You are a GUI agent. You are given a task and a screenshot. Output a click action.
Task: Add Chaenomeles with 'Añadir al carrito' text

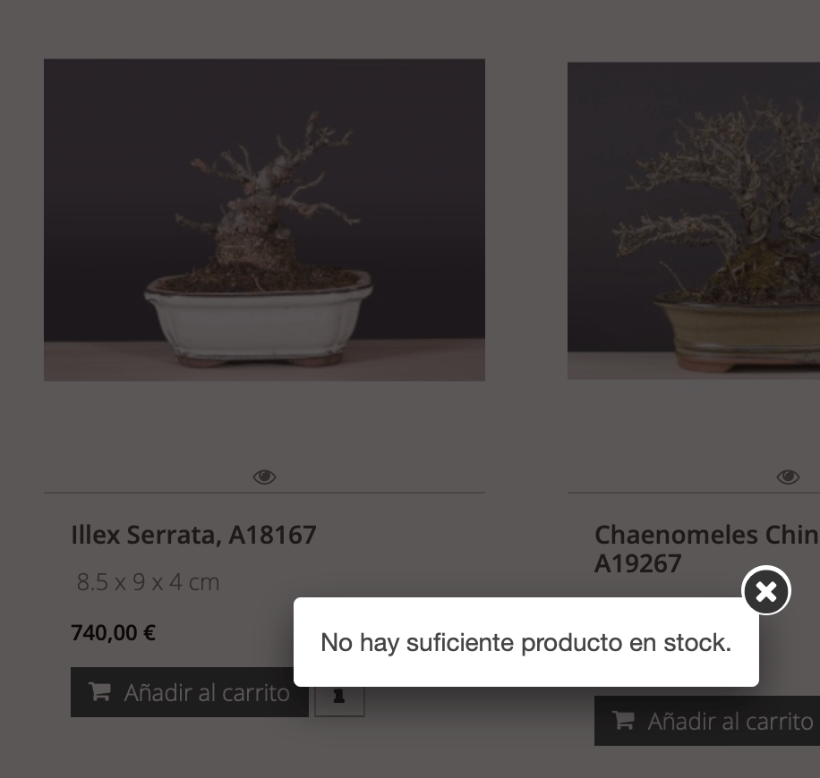point(730,721)
